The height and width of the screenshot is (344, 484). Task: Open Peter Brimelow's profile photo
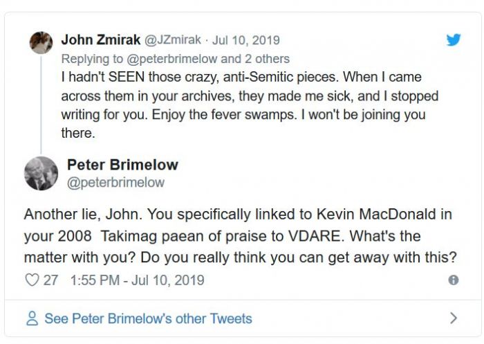tap(41, 173)
